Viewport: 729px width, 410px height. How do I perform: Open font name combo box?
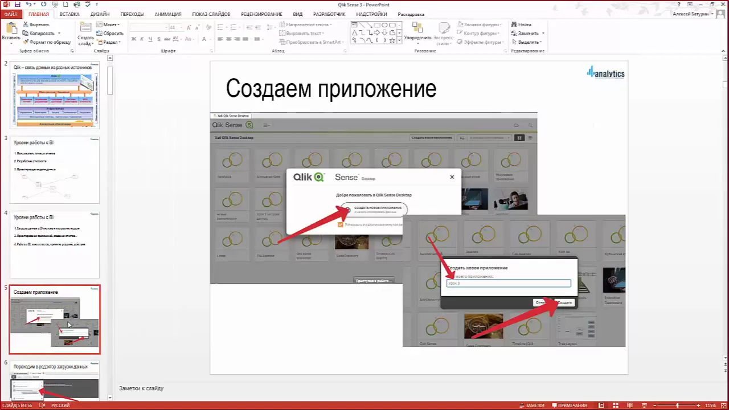pos(149,27)
